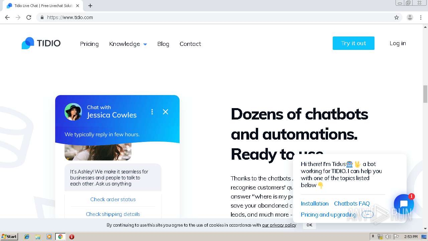Click the Log in link

398,43
